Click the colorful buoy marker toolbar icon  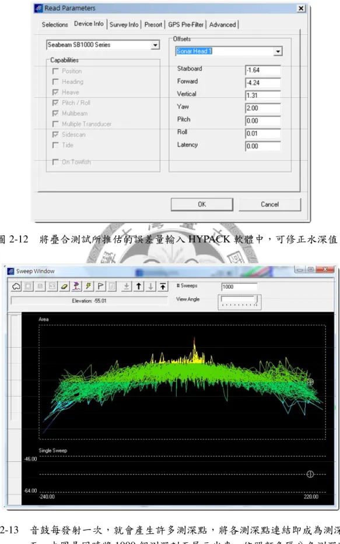(76, 287)
